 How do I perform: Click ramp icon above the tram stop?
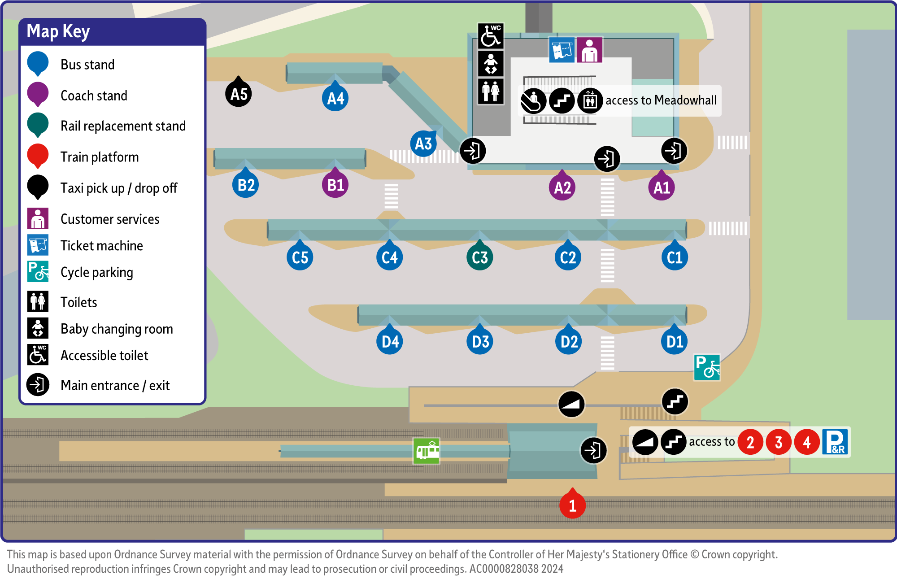coord(571,404)
